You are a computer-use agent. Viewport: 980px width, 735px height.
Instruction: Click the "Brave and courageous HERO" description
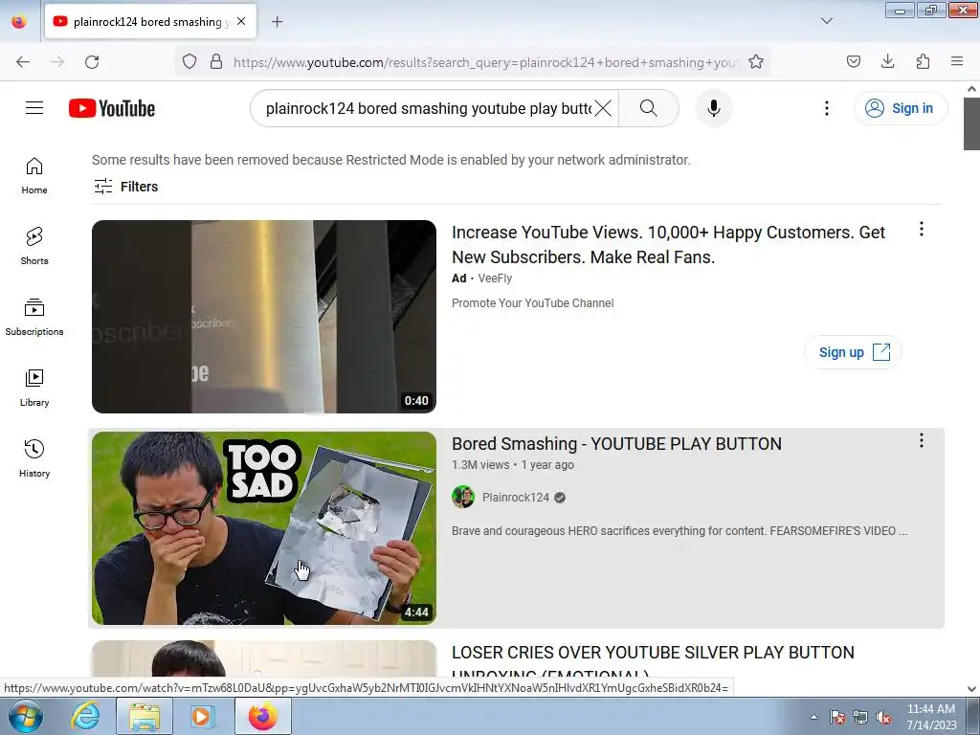pos(679,531)
